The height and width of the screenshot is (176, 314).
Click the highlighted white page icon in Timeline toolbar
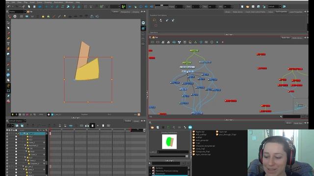point(93,126)
